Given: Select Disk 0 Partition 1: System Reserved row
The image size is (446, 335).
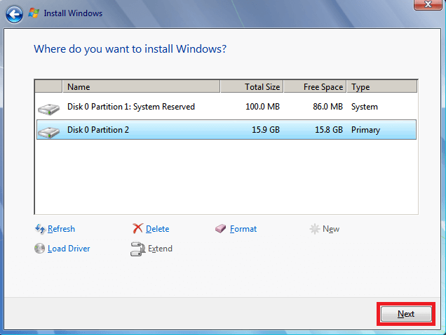Looking at the screenshot, I should pyautogui.click(x=210, y=107).
